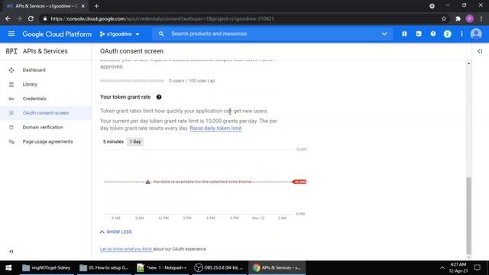This screenshot has height=275, width=489.
Task: Open the s1goodrive project selector dropdown
Action: [120, 34]
